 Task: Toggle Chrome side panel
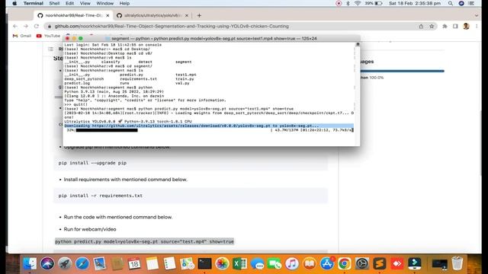[x=455, y=27]
